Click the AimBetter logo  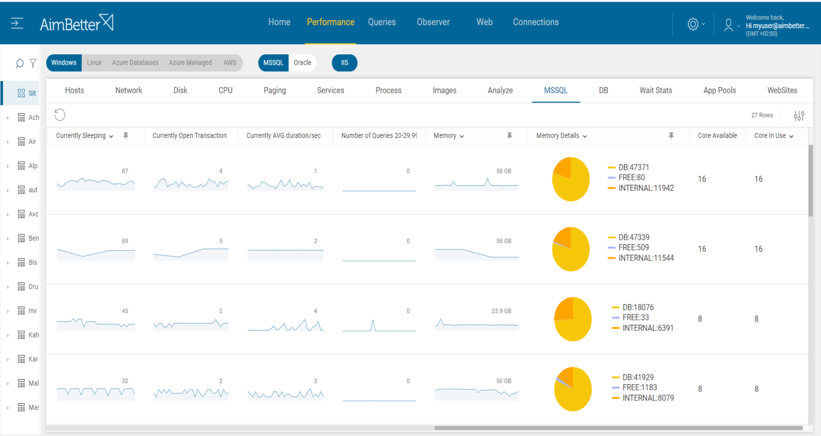pos(76,23)
